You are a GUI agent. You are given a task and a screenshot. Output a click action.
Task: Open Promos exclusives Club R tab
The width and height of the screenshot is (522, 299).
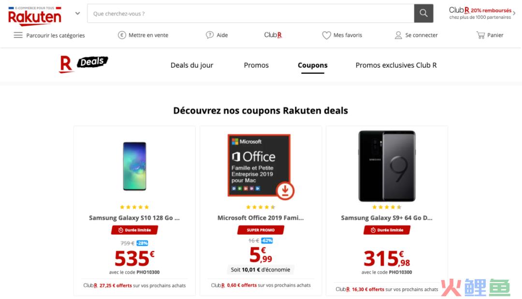(396, 65)
